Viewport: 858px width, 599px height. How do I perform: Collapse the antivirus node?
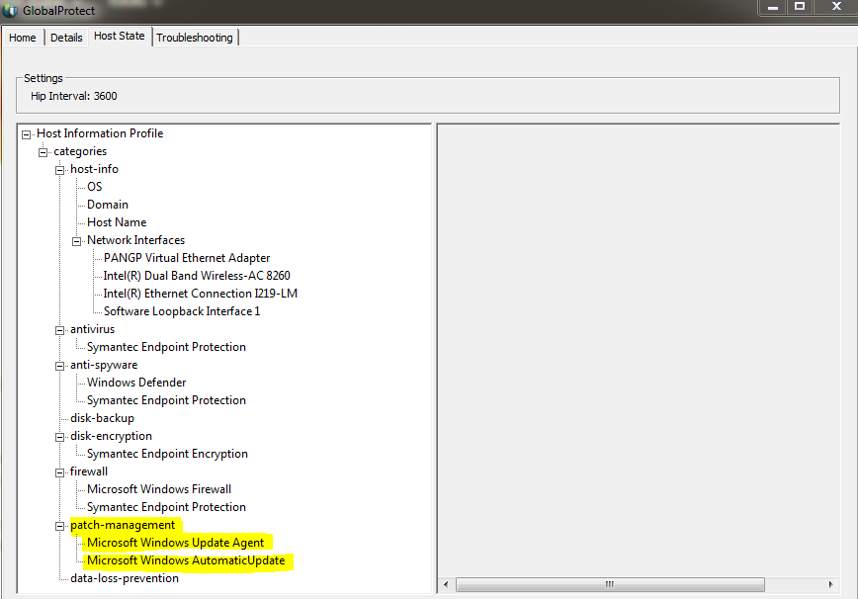click(59, 330)
